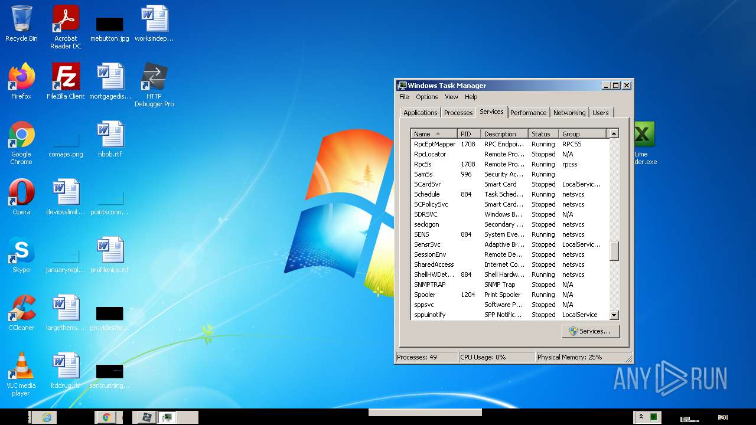Sort services by Group column header
This screenshot has width=756, height=425.
[x=583, y=134]
